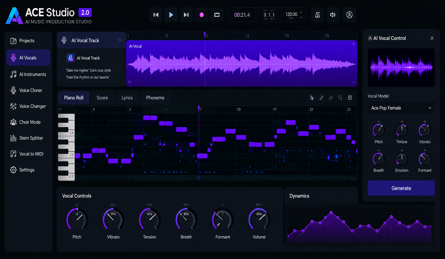Mute audio with the speaker icon
This screenshot has width=445, height=259.
pos(333,15)
